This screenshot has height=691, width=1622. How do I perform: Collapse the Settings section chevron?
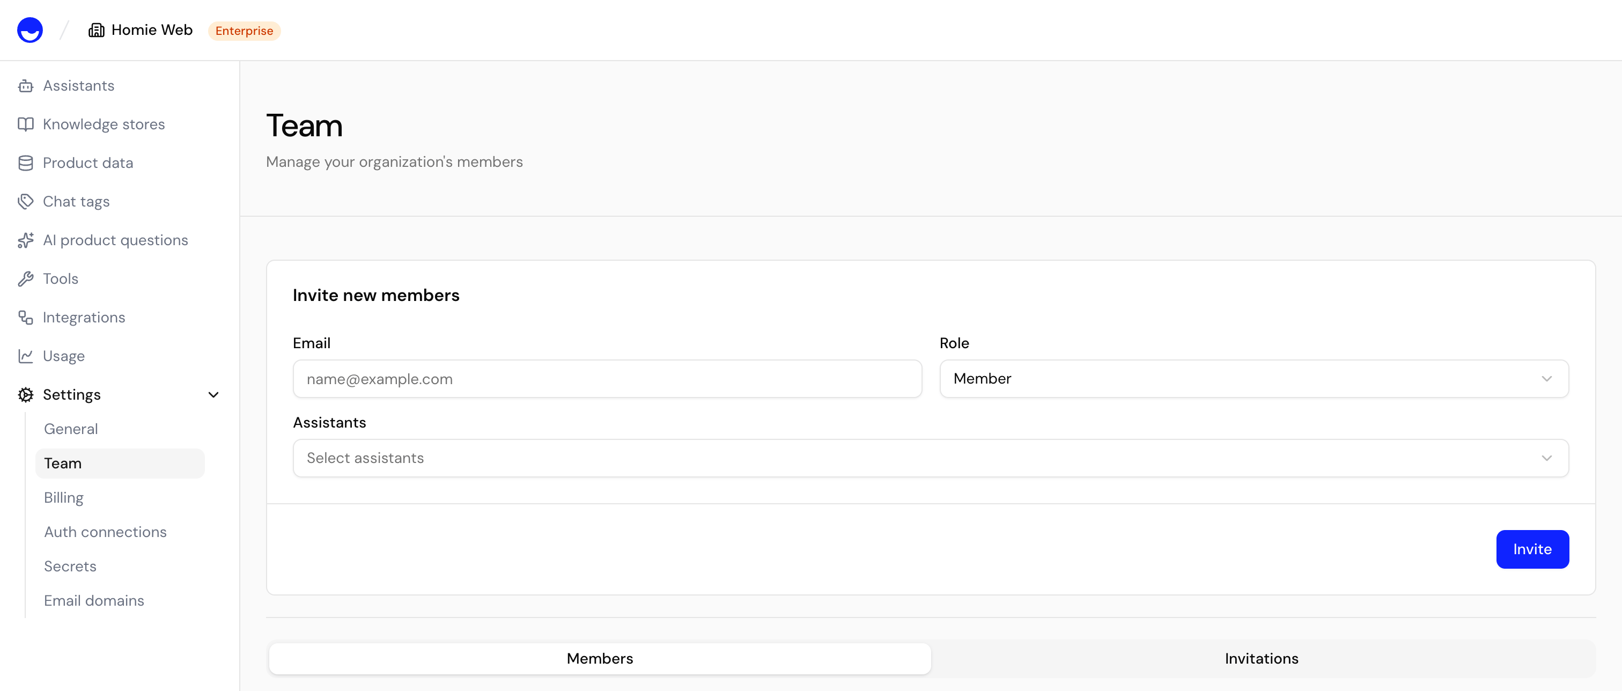point(213,395)
